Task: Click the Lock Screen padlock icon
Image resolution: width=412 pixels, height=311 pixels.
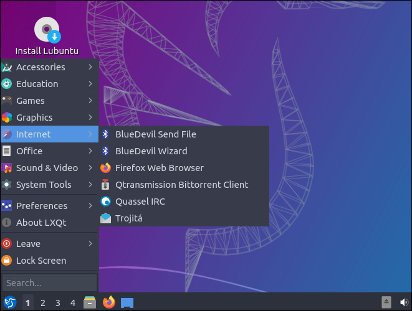Action: tap(7, 261)
